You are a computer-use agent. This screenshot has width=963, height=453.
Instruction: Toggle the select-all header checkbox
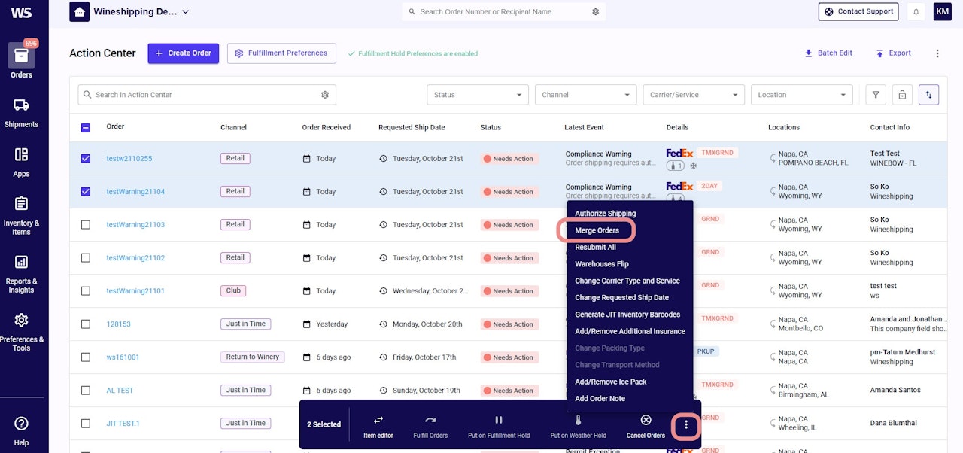click(x=85, y=128)
